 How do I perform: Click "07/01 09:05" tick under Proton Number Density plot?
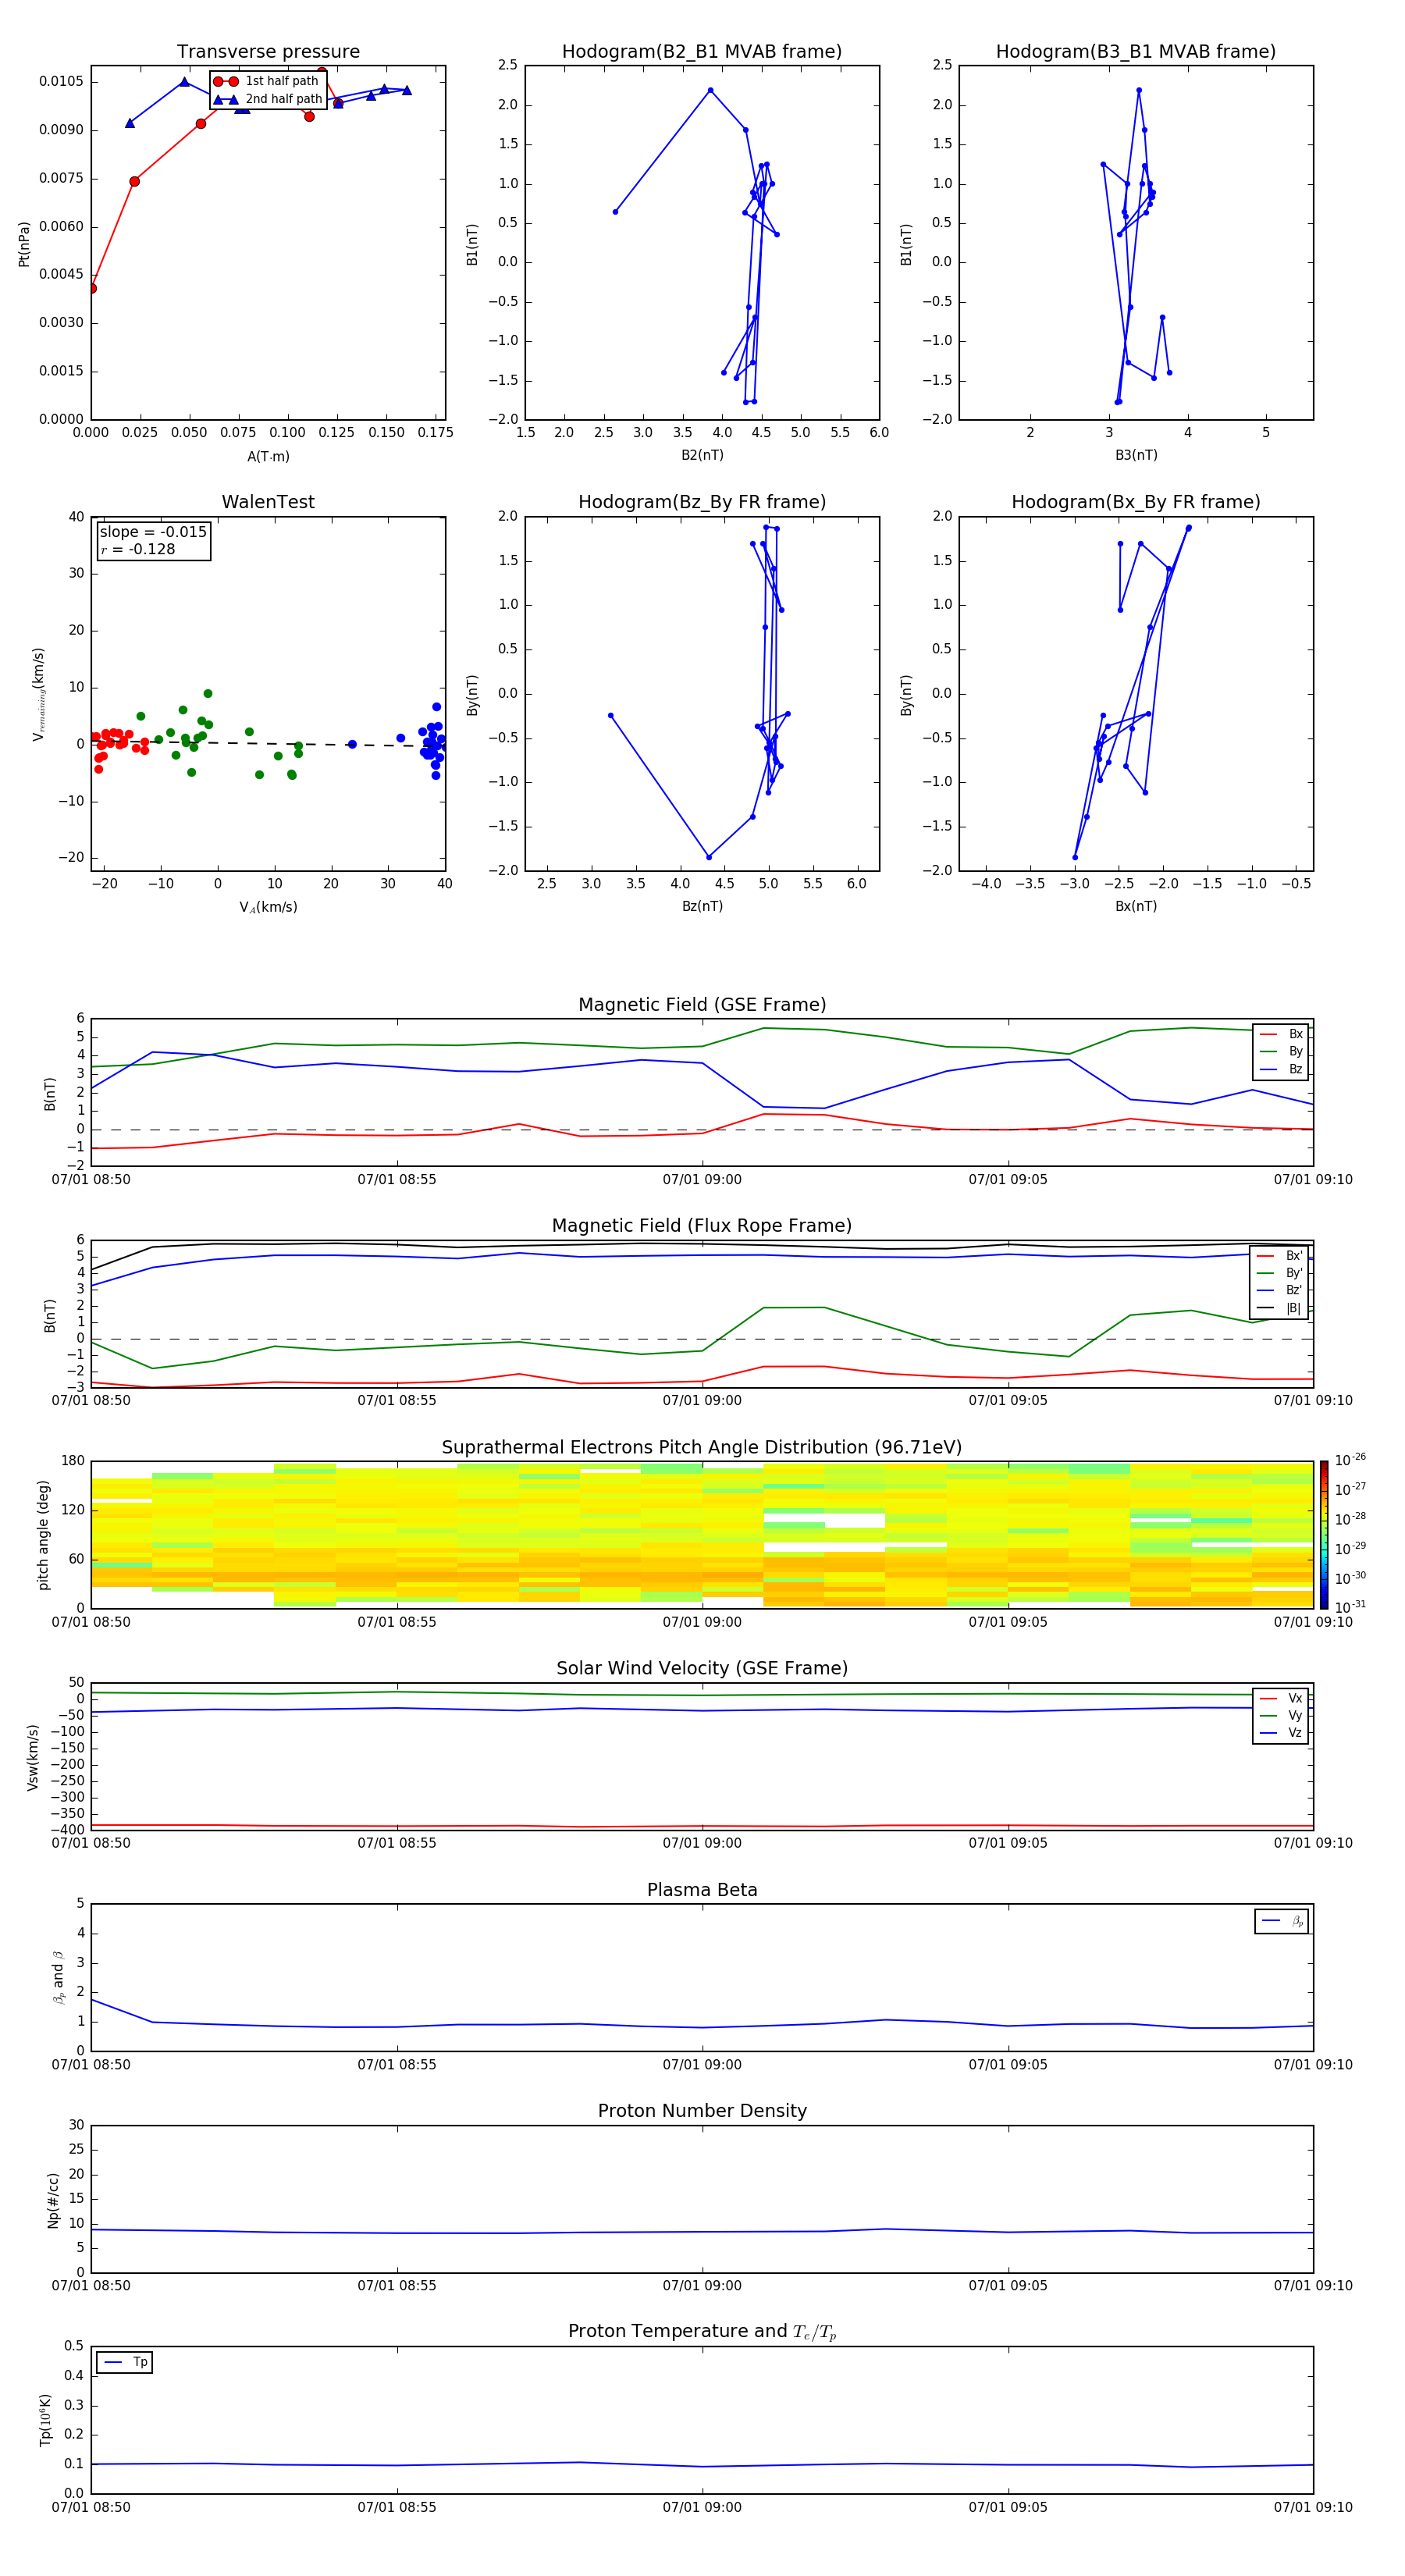tap(1008, 2286)
